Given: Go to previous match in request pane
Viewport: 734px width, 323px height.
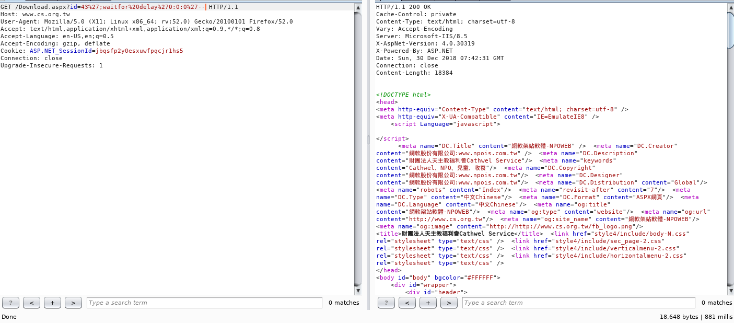Looking at the screenshot, I should pyautogui.click(x=31, y=303).
